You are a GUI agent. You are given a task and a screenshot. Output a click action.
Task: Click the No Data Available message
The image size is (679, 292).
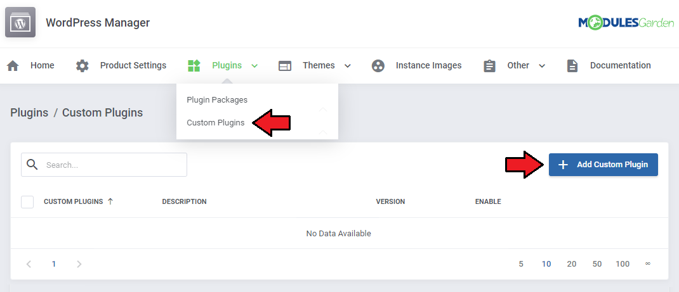(x=339, y=233)
